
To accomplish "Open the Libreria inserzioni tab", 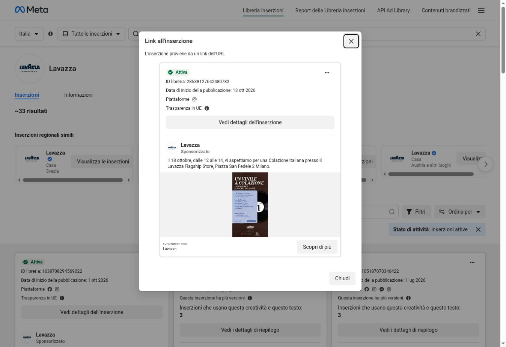I will point(263,10).
